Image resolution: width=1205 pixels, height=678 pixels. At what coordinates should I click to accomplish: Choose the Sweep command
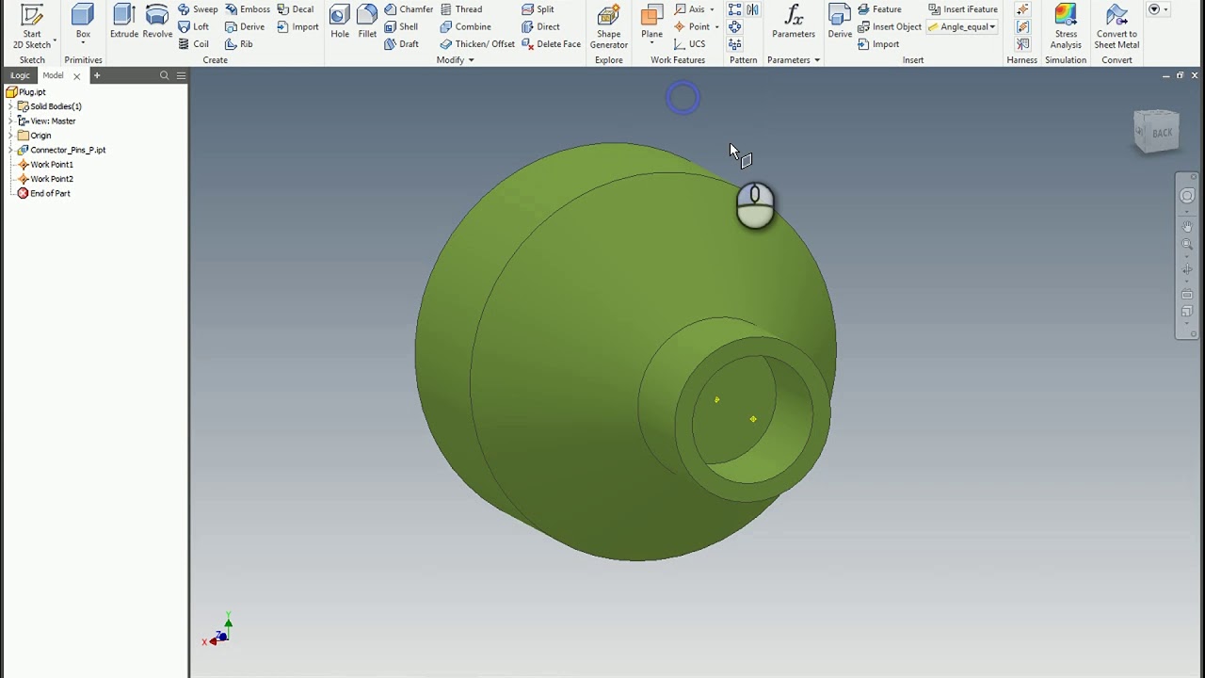click(198, 9)
